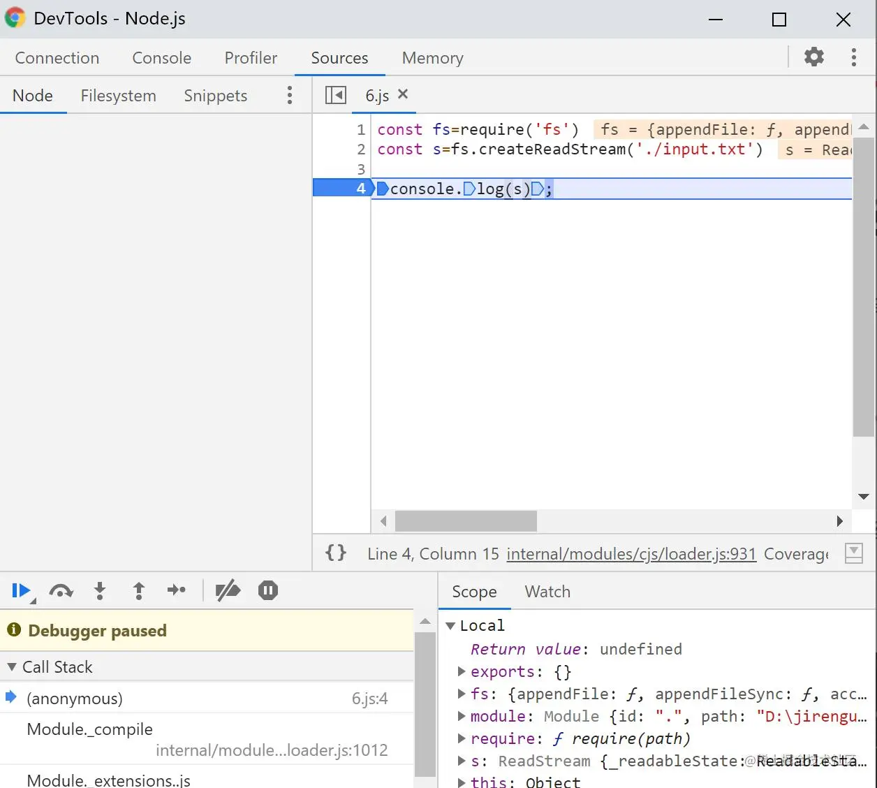This screenshot has height=788, width=877.
Task: Hide the navigator sidebar
Action: (336, 95)
